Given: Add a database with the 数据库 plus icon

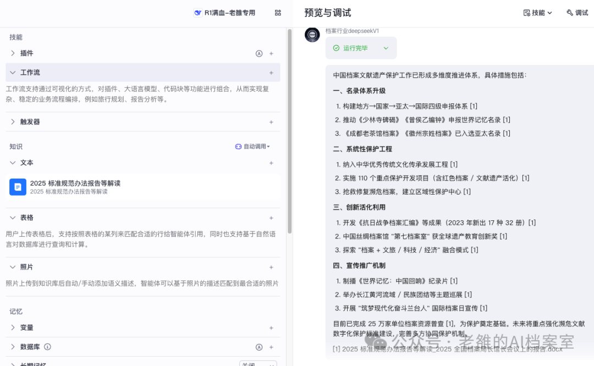Looking at the screenshot, I should pyautogui.click(x=271, y=347).
